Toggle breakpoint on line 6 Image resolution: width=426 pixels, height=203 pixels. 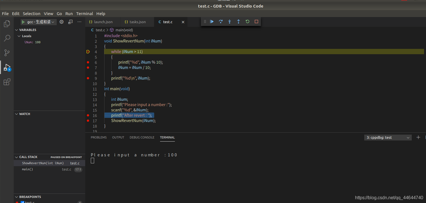point(88,62)
